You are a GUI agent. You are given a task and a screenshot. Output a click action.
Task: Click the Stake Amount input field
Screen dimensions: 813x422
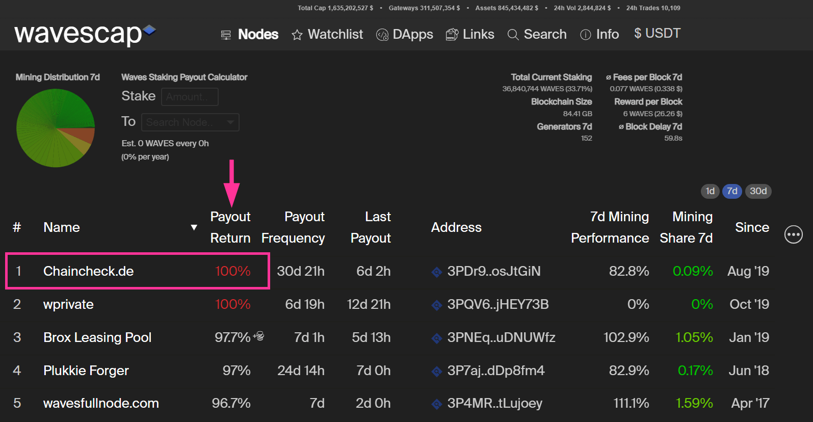click(x=190, y=97)
